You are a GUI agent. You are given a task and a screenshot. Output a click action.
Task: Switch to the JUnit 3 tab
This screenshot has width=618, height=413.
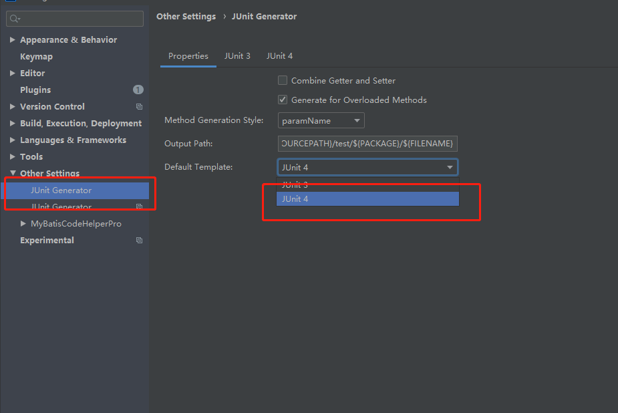(237, 56)
